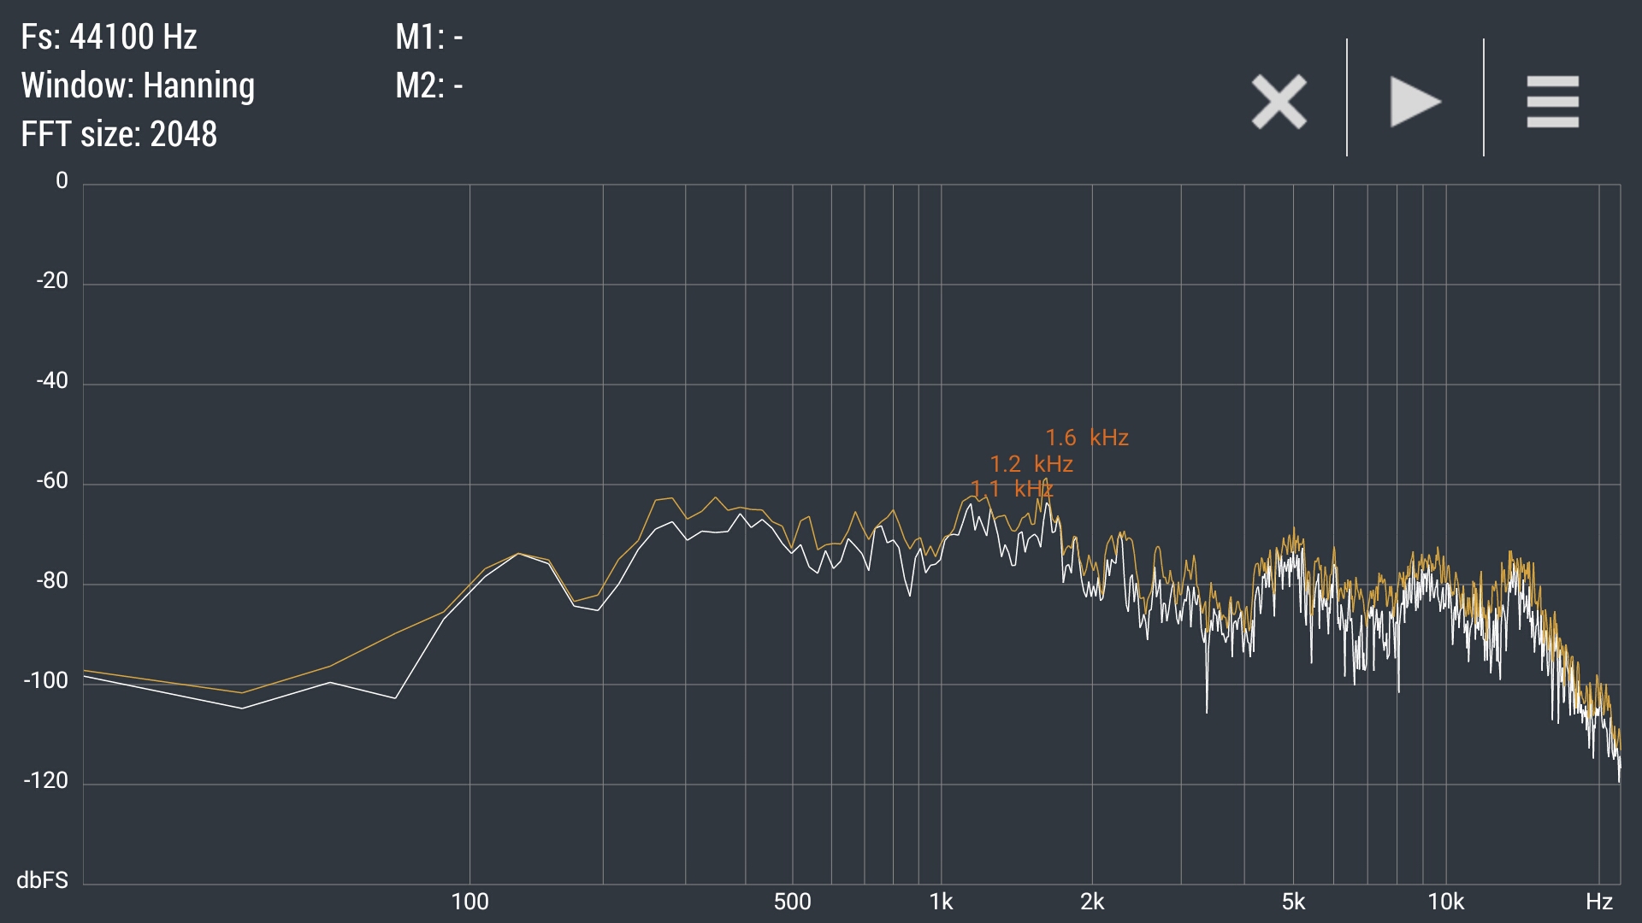This screenshot has height=923, width=1642.
Task: Tap the FFT size: 2048 setting
Action: pos(119,134)
